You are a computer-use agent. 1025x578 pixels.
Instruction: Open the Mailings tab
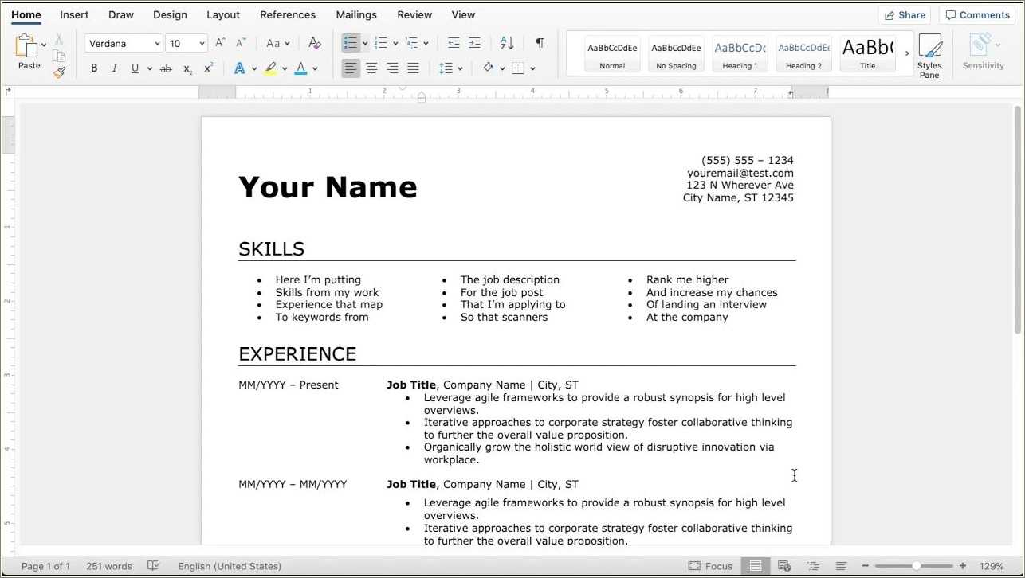tap(355, 14)
